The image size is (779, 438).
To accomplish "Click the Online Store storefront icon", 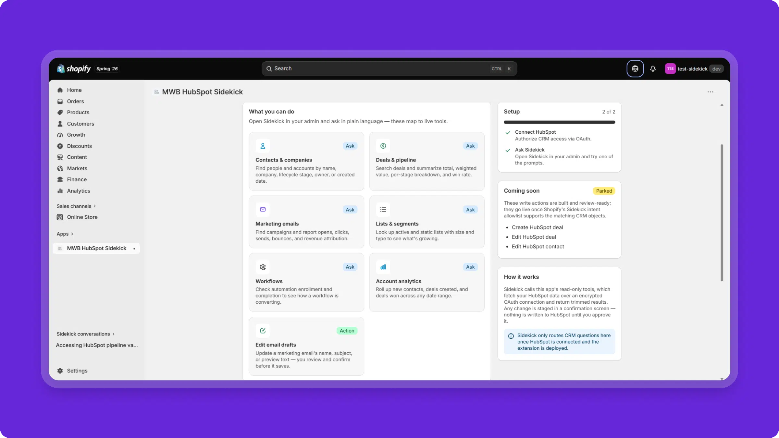I will coord(60,217).
